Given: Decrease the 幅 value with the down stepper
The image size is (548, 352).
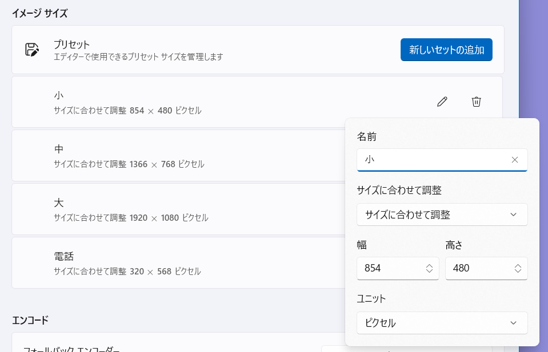Looking at the screenshot, I should (x=429, y=272).
